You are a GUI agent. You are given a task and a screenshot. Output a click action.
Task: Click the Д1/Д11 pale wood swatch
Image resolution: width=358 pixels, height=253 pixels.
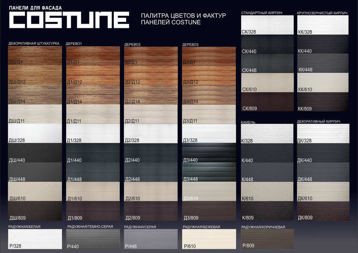pos(93,114)
